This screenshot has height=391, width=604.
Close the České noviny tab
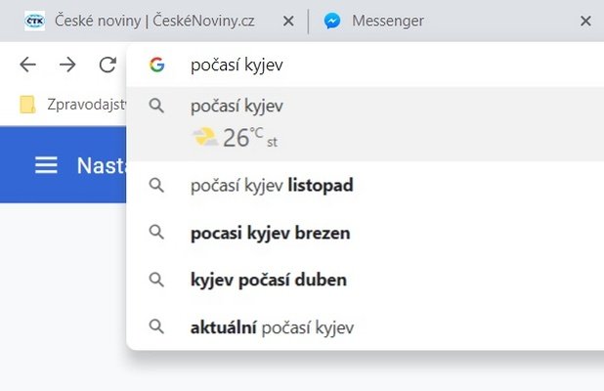click(288, 21)
